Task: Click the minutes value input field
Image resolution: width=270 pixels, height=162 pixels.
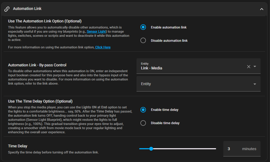Action: 242,149
